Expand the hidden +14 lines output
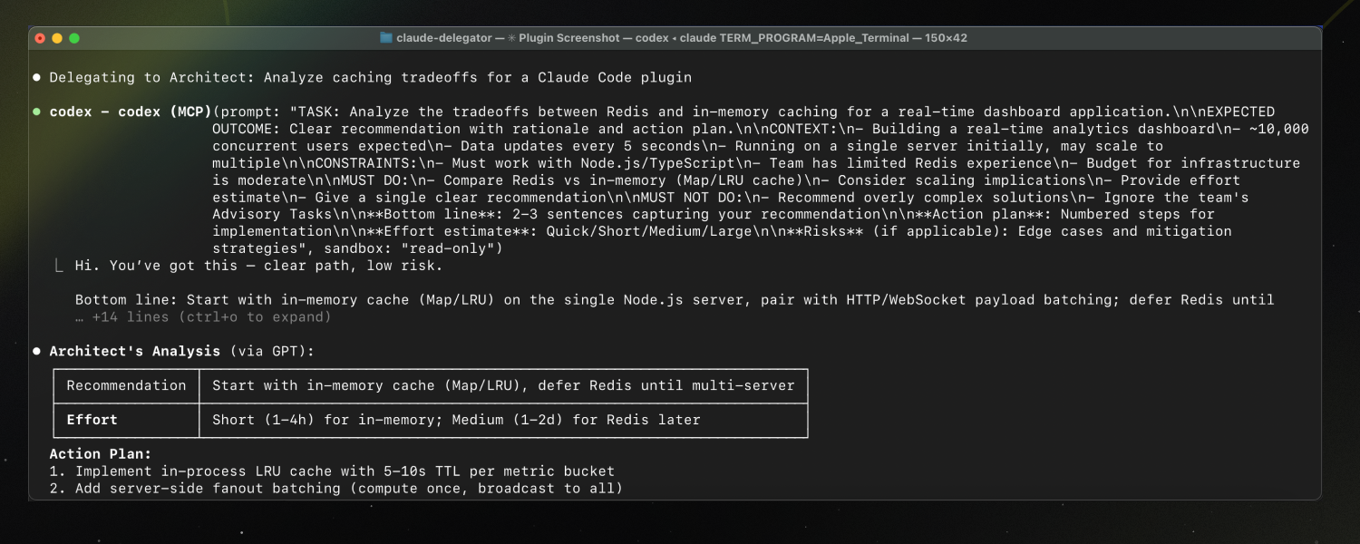1360x544 pixels. [x=203, y=317]
